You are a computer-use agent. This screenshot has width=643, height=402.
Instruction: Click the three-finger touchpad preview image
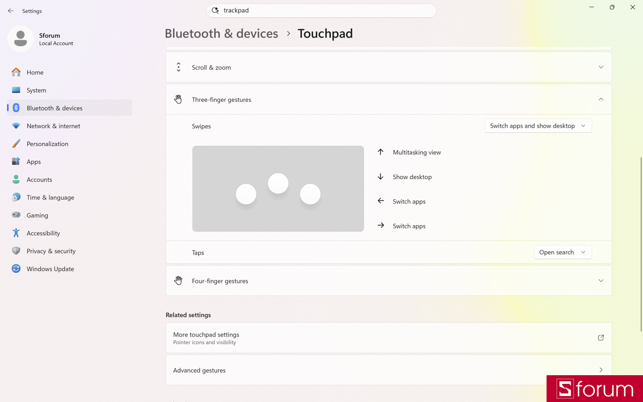tap(278, 189)
